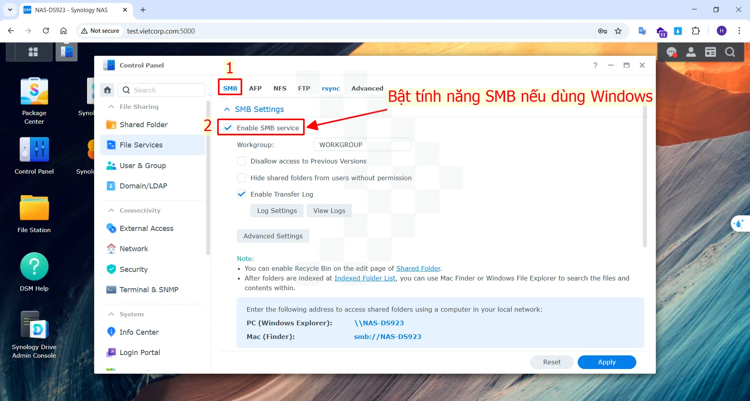This screenshot has width=750, height=401.
Task: Open External Access settings
Action: pyautogui.click(x=152, y=228)
